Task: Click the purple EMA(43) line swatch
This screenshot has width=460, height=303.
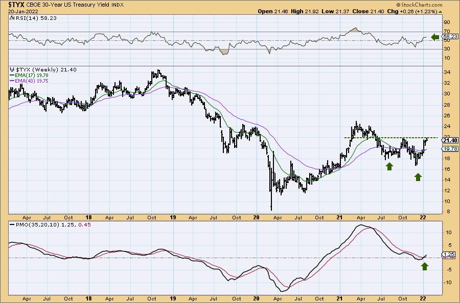Action: coord(12,81)
